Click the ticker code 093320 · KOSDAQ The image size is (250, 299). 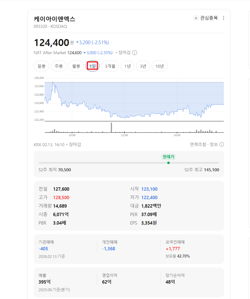pyautogui.click(x=50, y=27)
